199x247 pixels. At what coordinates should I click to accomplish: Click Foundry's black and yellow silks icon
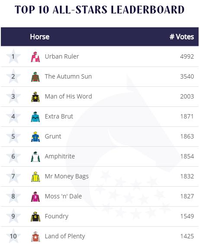35,217
